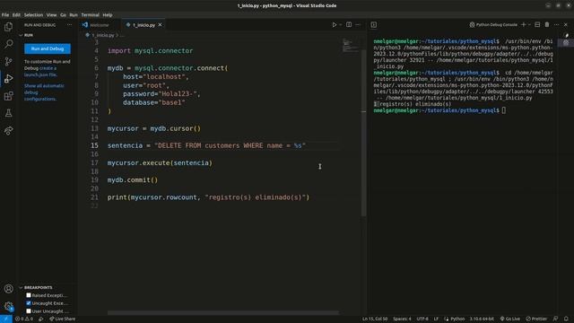The image size is (574, 323).
Task: Click the remote window status bar icon
Action: (x=6, y=319)
